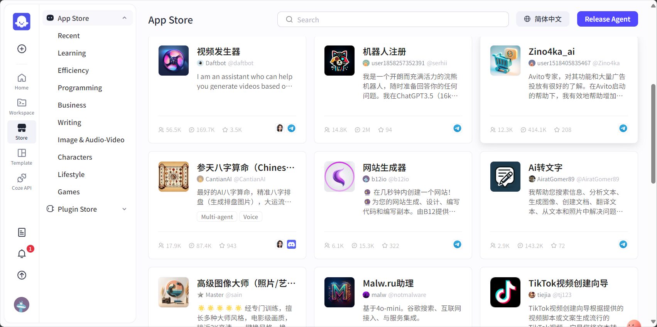Open 高级图像大师 bot icon
The height and width of the screenshot is (327, 657).
(174, 292)
